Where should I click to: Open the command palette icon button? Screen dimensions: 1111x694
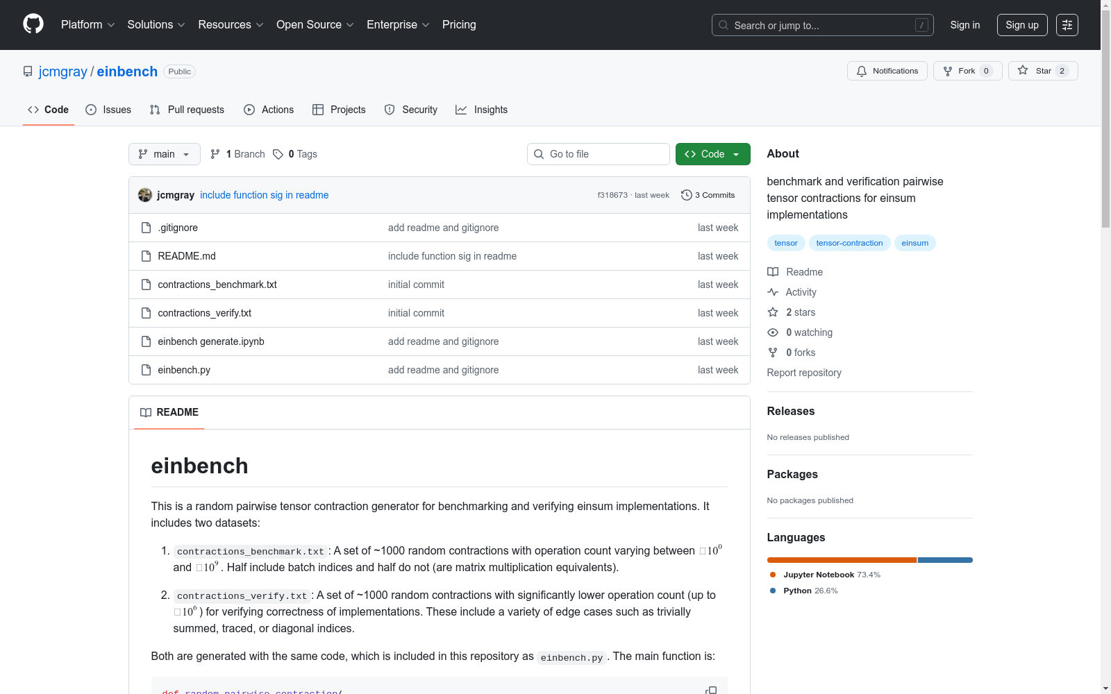coord(1067,25)
